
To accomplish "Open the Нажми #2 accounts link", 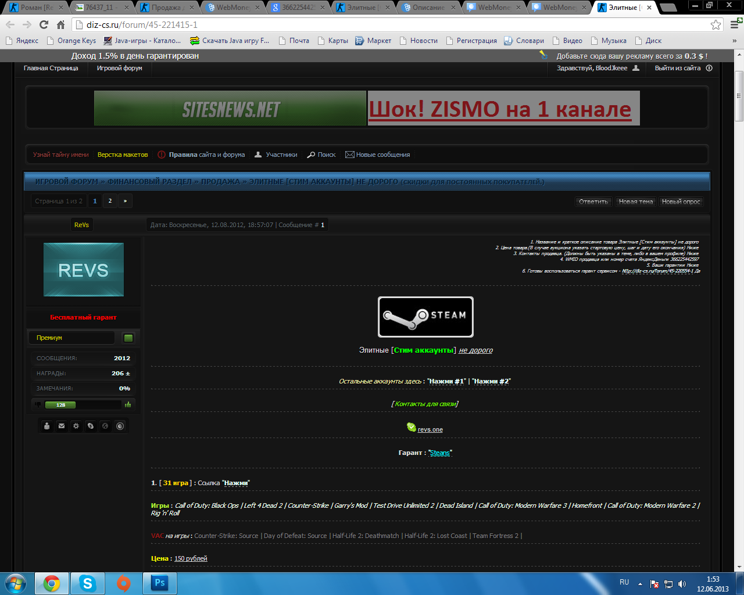I will pos(492,381).
